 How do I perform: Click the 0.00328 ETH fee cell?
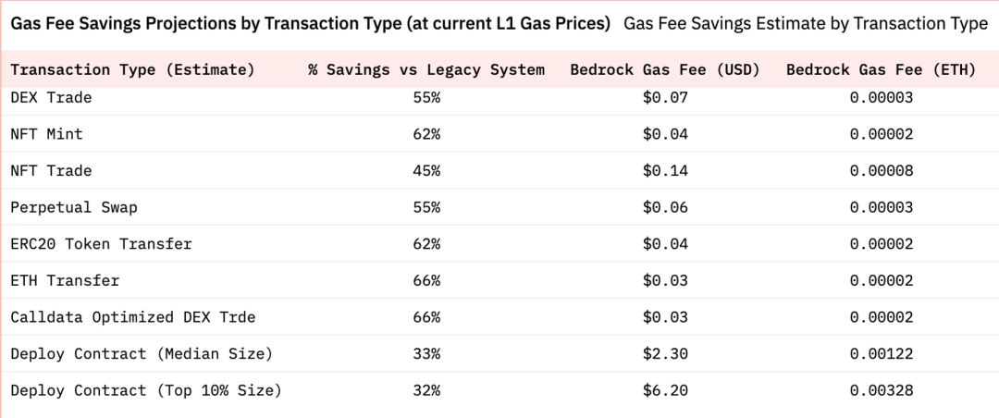pos(882,390)
